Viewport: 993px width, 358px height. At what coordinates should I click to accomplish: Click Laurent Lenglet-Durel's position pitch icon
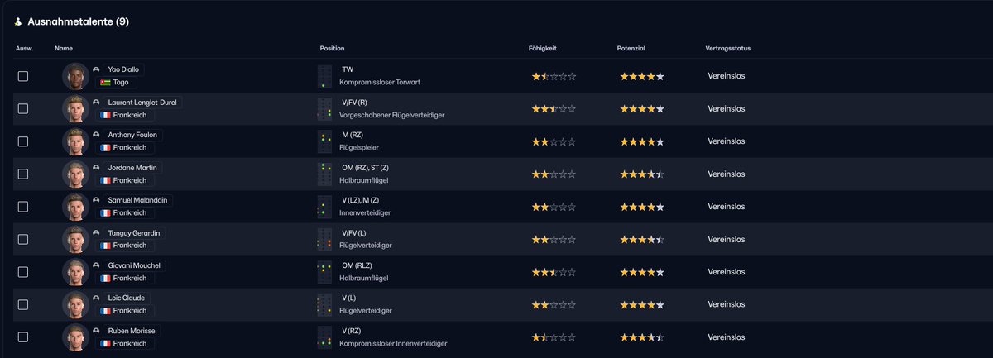pyautogui.click(x=324, y=108)
